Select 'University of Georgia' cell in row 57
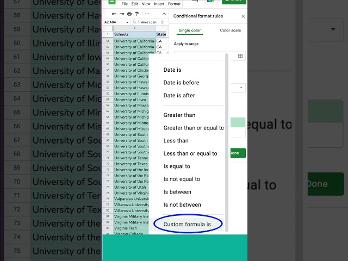Screen dimensions: 348x261 pyautogui.click(x=131, y=76)
